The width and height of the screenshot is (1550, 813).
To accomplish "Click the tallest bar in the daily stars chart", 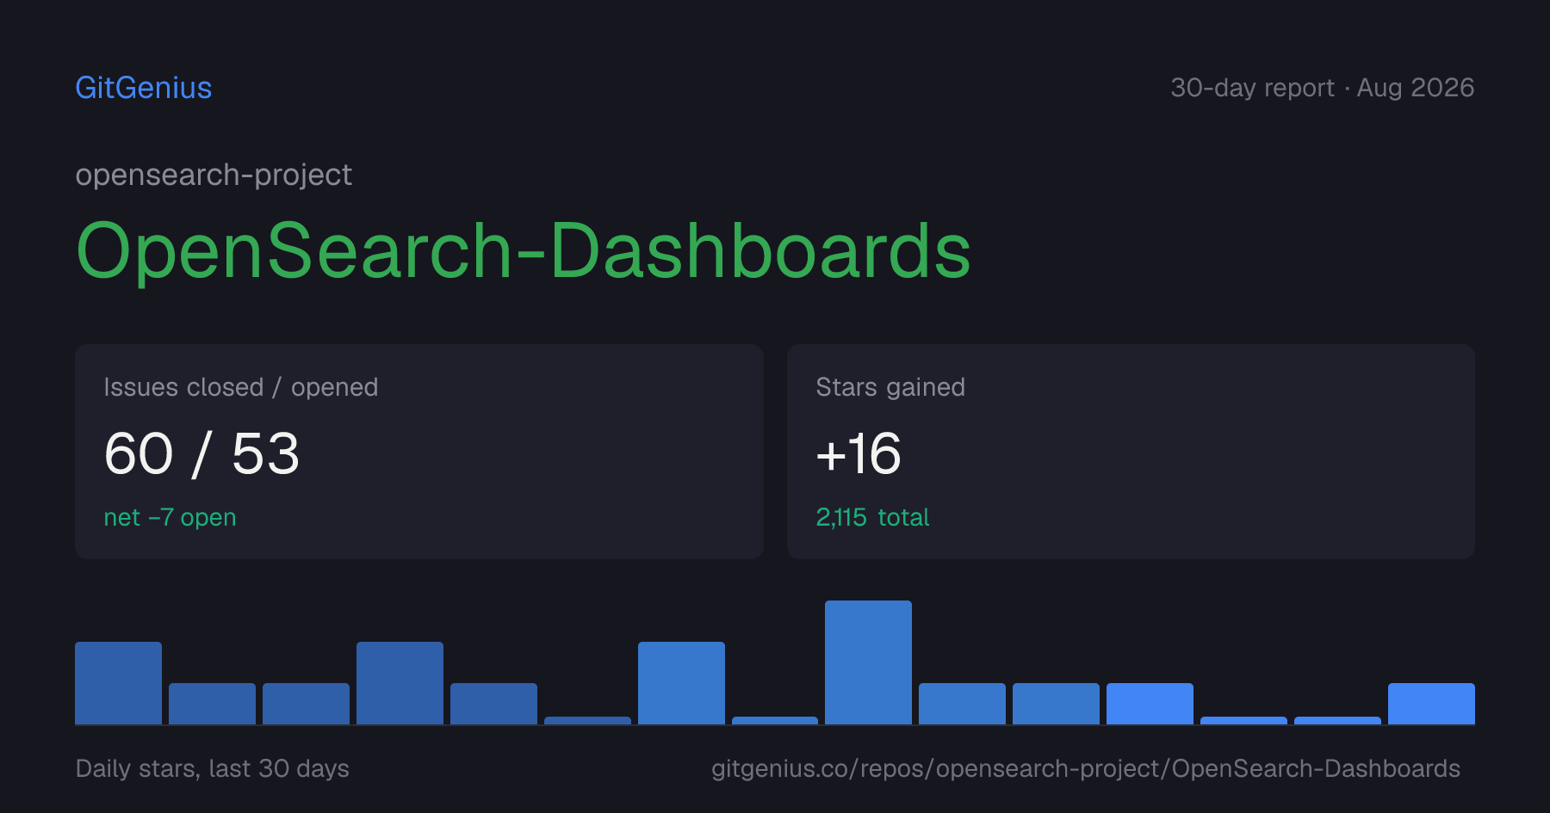I will click(x=868, y=662).
